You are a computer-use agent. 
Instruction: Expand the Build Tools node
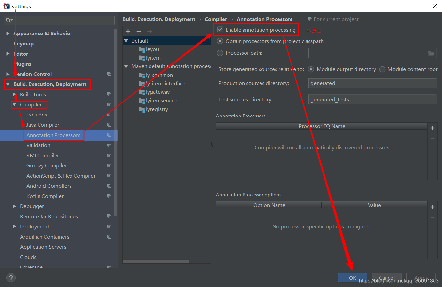coord(15,94)
